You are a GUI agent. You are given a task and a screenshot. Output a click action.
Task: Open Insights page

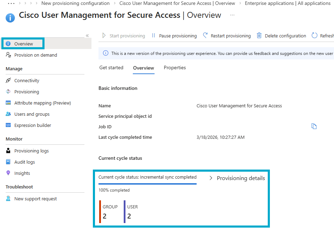[x=22, y=173]
